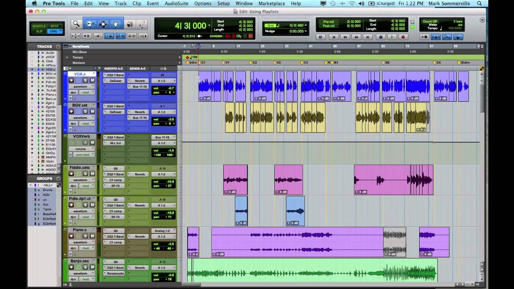This screenshot has height=289, width=514.
Task: Click the VOX.c volume readout
Action: [164, 88]
